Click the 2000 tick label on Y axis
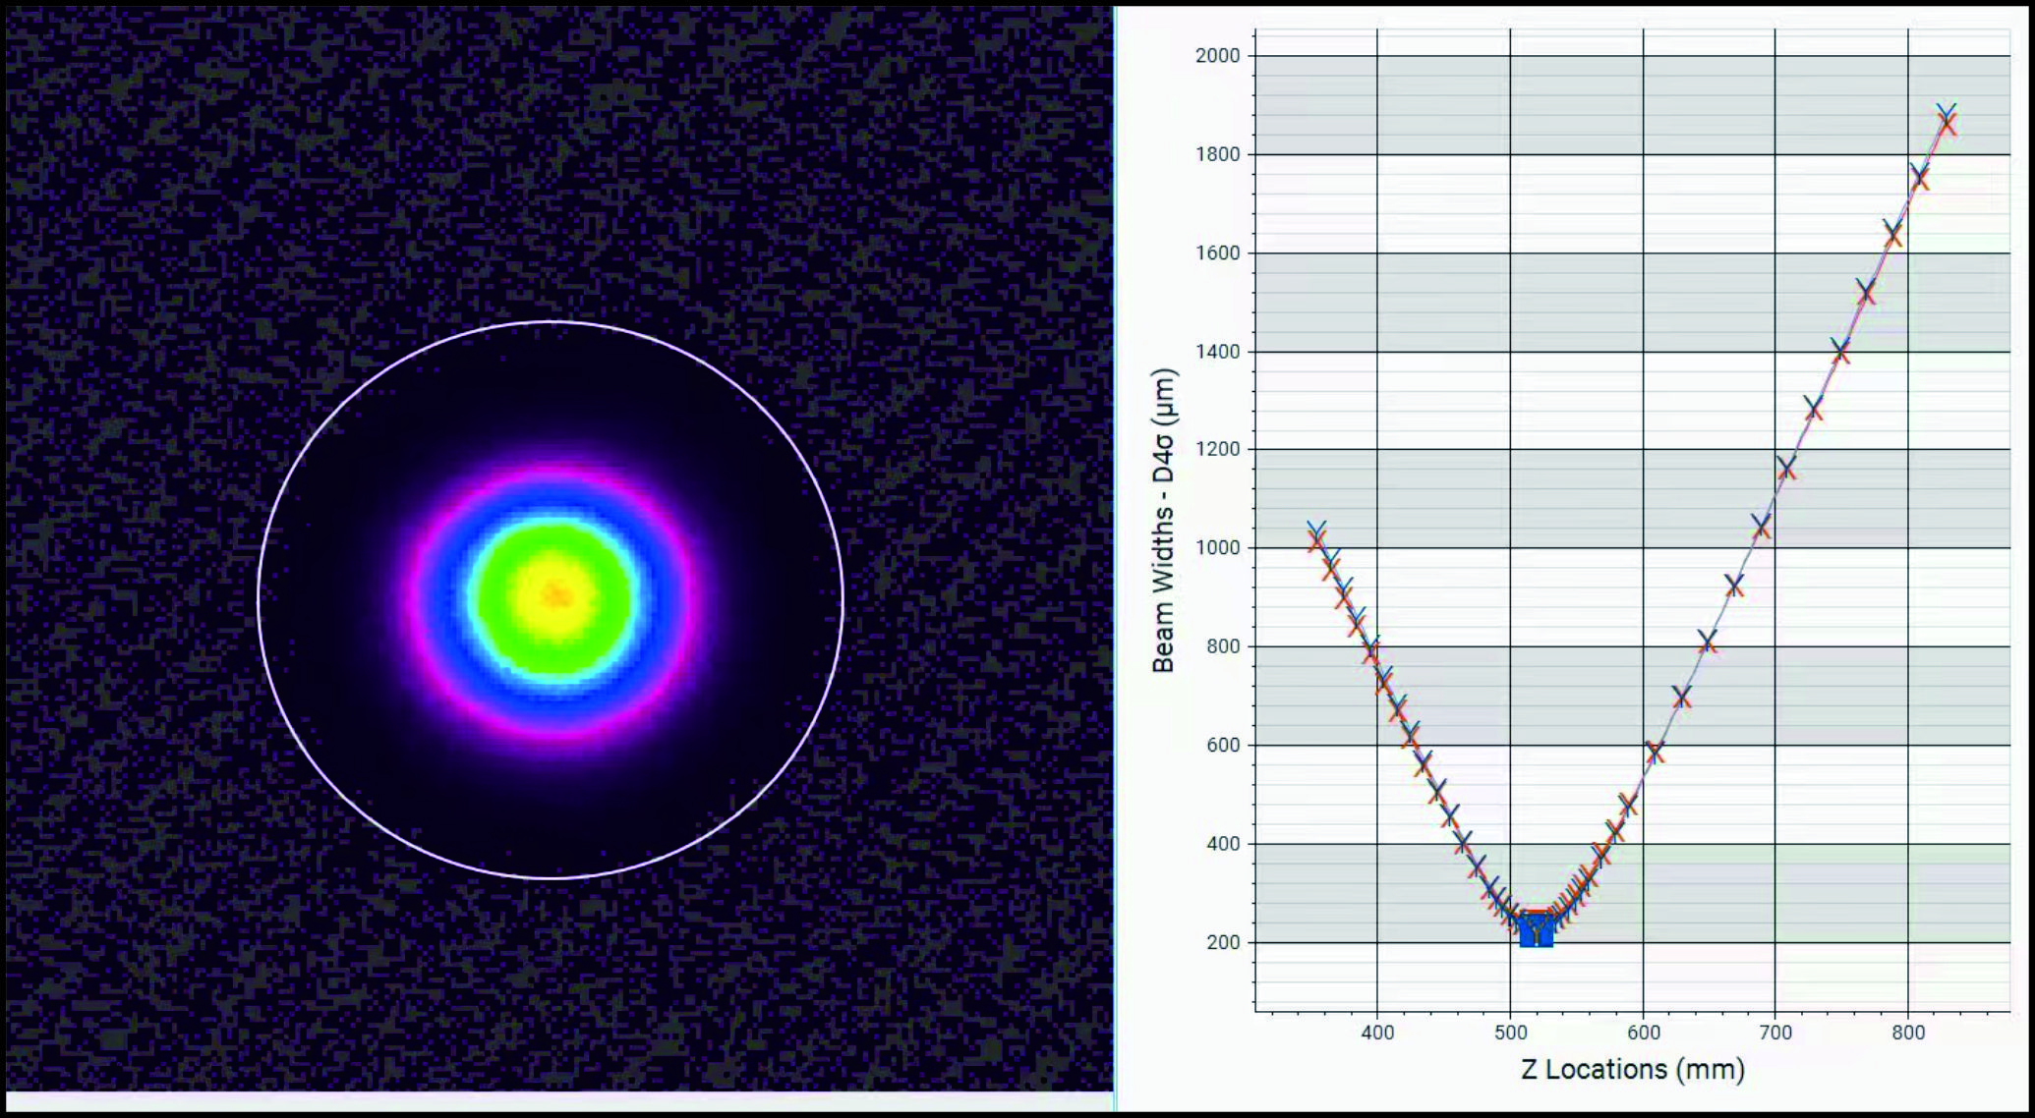Image resolution: width=2035 pixels, height=1118 pixels. (x=1217, y=56)
